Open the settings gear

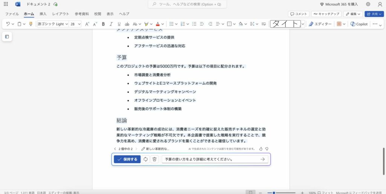tap(368, 4)
